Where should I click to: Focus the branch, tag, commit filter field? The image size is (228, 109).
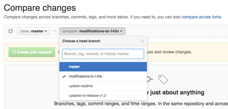click(x=103, y=54)
